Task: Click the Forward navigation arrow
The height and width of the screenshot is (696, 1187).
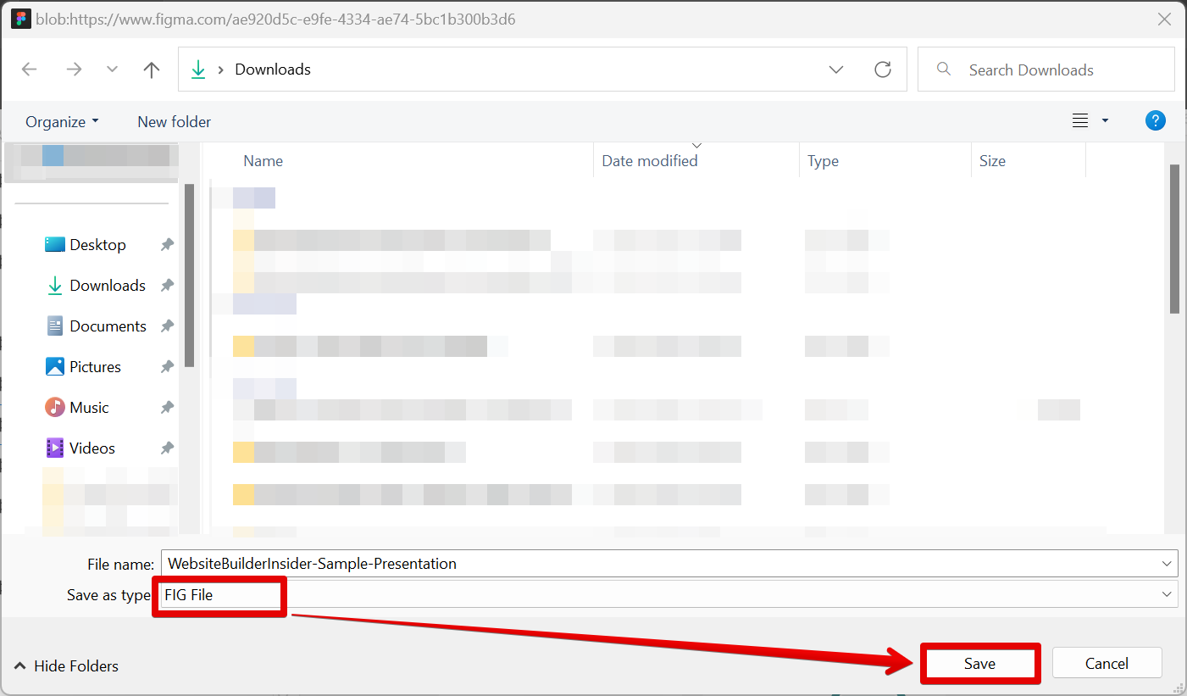Action: point(74,70)
